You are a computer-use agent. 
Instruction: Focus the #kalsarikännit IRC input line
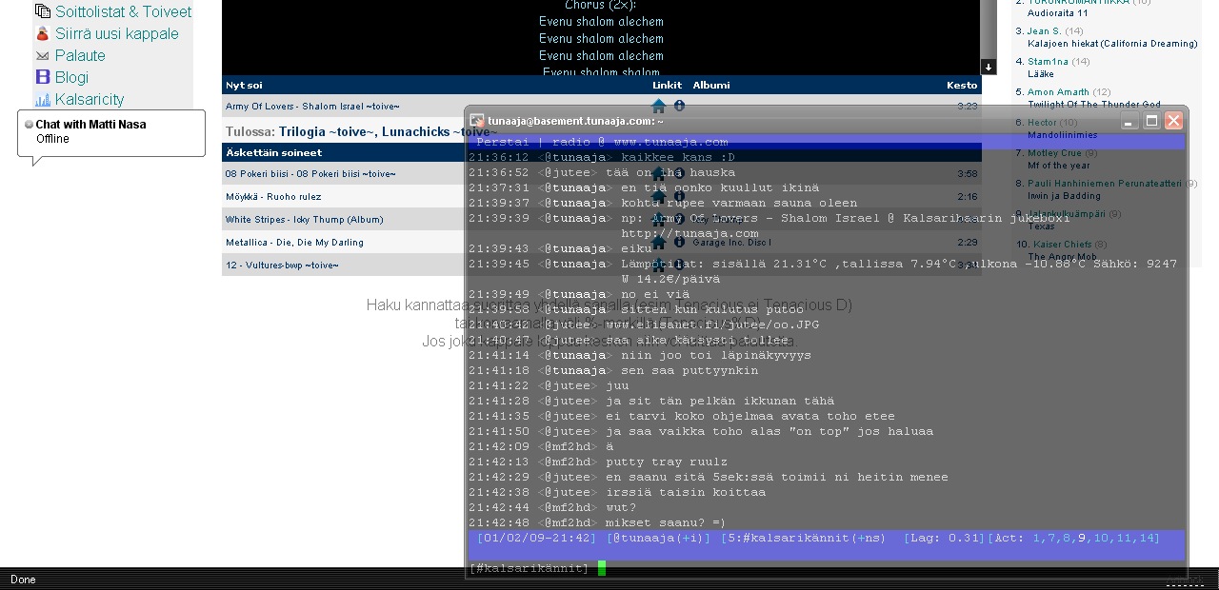[762, 568]
